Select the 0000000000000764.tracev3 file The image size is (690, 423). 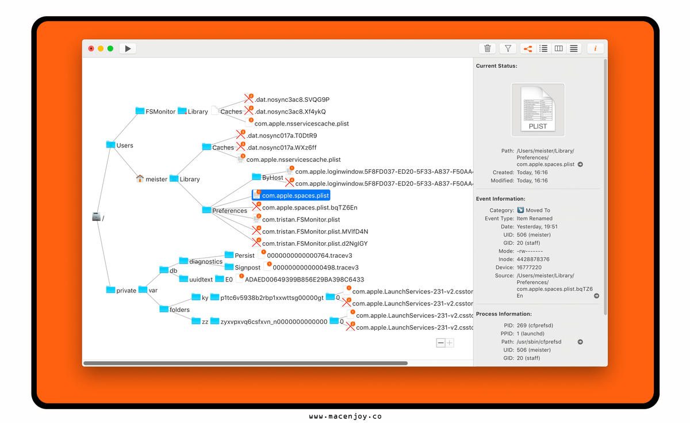(305, 256)
